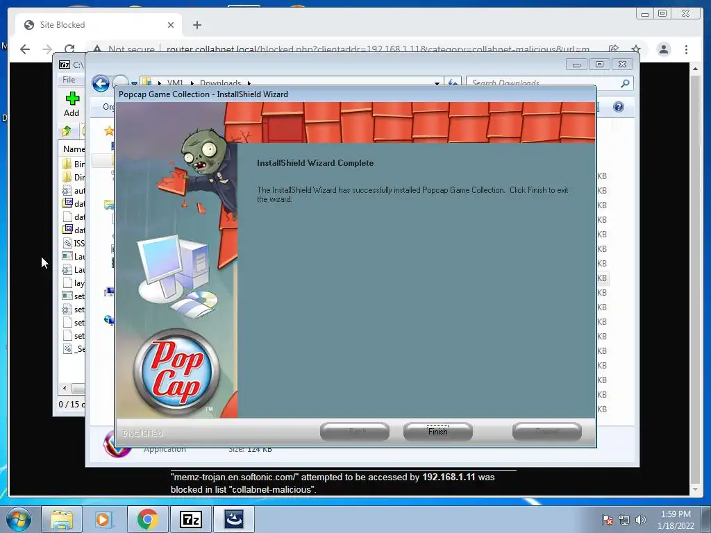
Task: Go up one folder level in 7-Zip
Action: click(66, 131)
